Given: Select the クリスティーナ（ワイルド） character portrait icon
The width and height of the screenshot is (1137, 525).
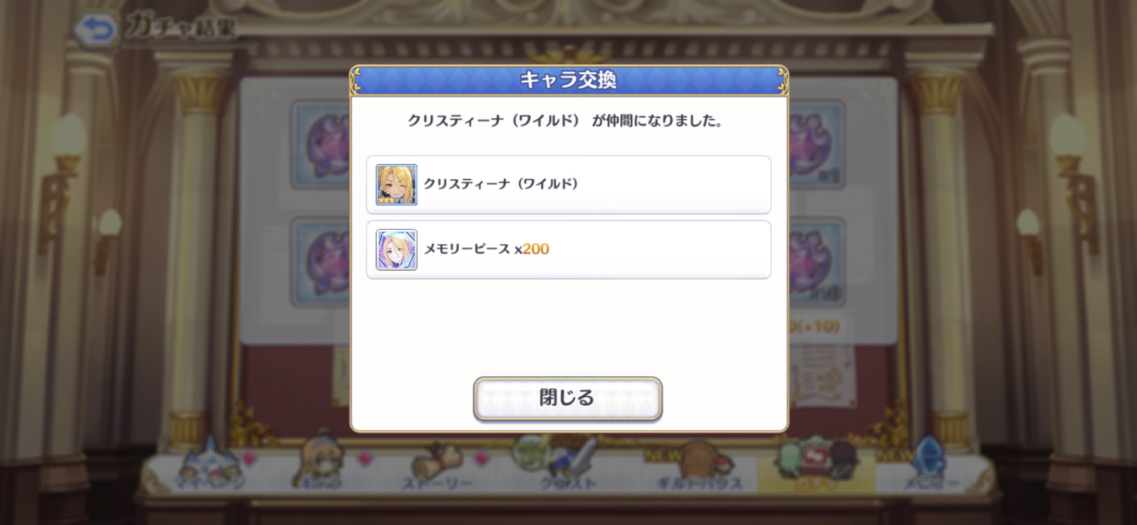Looking at the screenshot, I should 396,185.
